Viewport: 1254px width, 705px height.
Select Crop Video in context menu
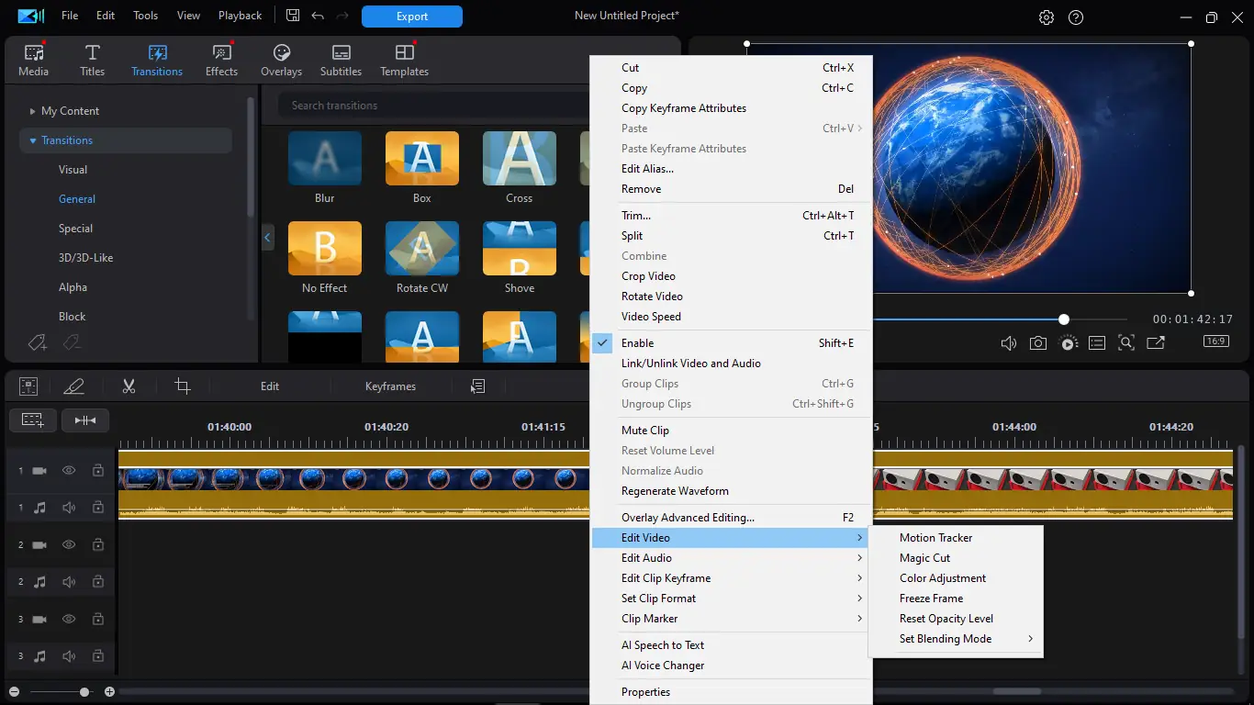pos(648,276)
